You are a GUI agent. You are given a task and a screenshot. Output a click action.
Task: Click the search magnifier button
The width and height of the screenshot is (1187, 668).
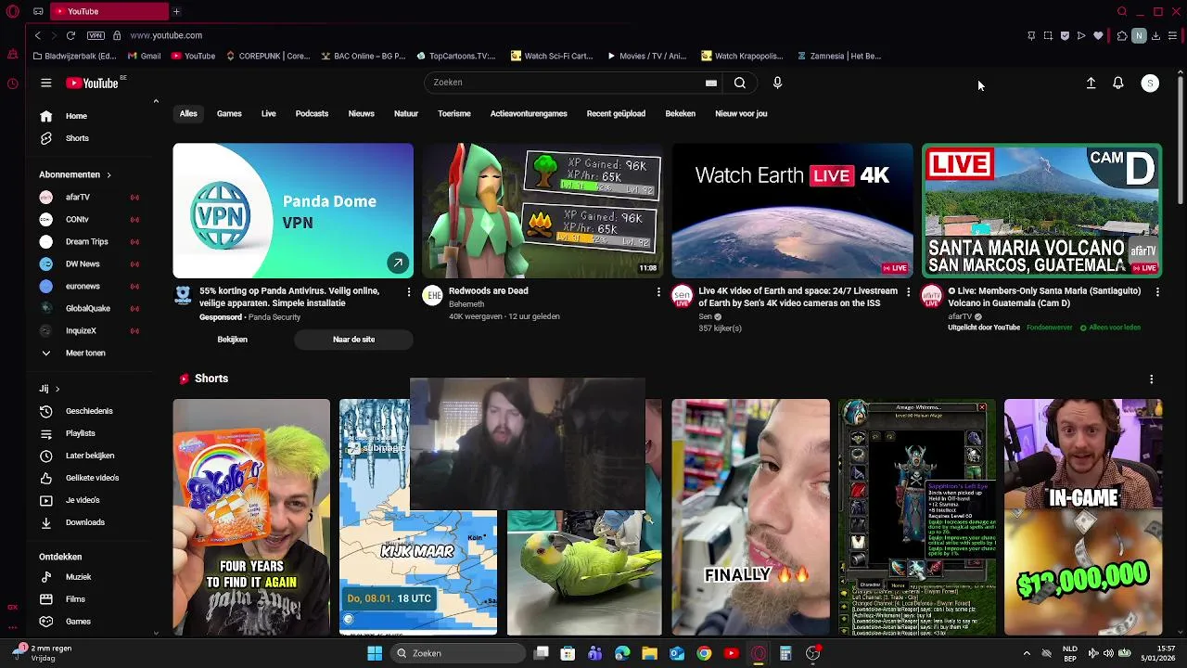740,83
